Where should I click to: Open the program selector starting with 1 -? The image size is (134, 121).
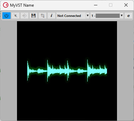(105, 16)
